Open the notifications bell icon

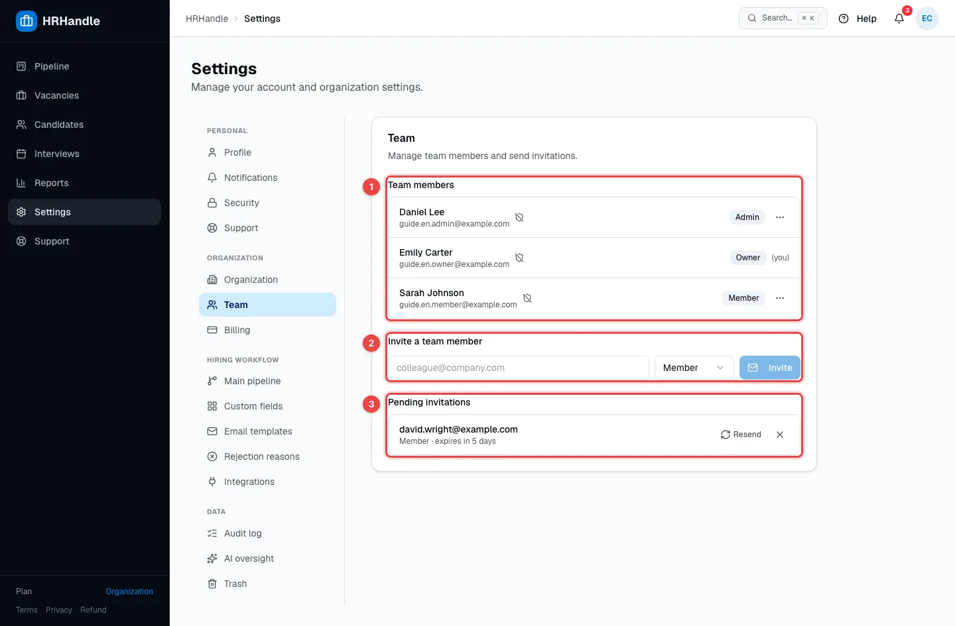pyautogui.click(x=899, y=19)
